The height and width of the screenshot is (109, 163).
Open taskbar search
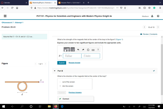coord(22,106)
